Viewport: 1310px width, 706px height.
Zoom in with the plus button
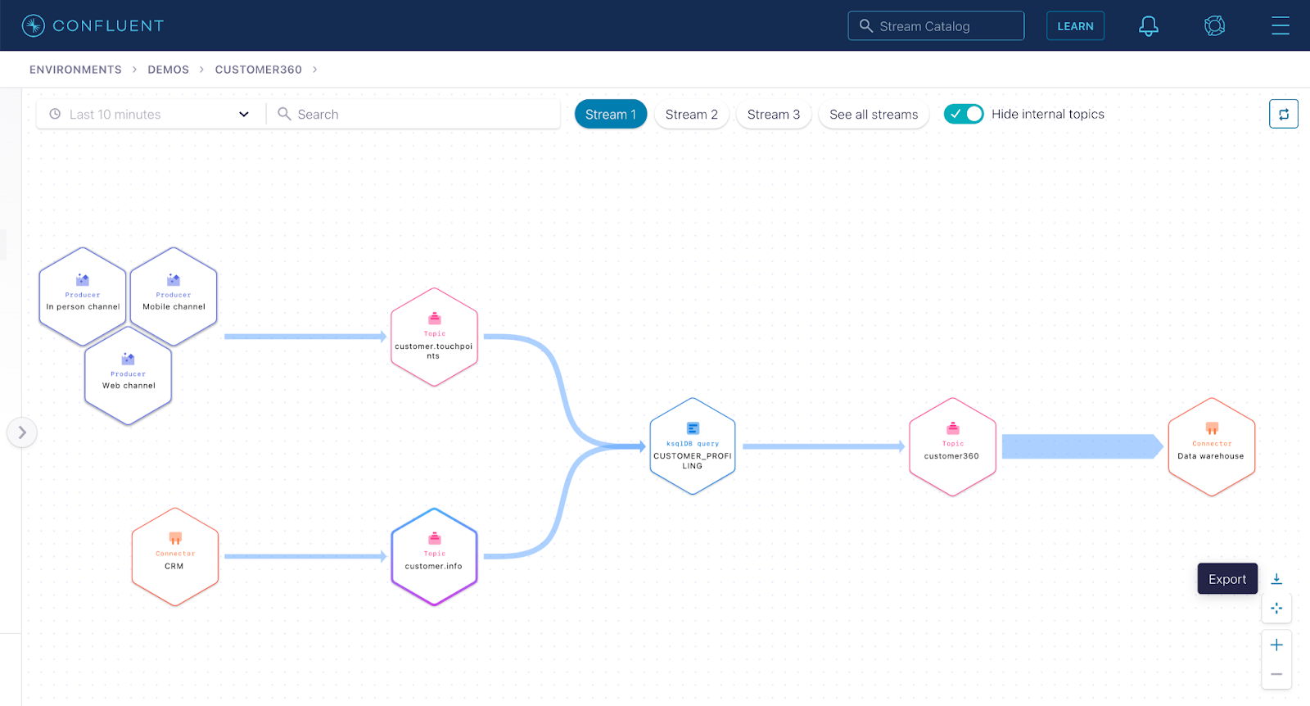point(1276,645)
